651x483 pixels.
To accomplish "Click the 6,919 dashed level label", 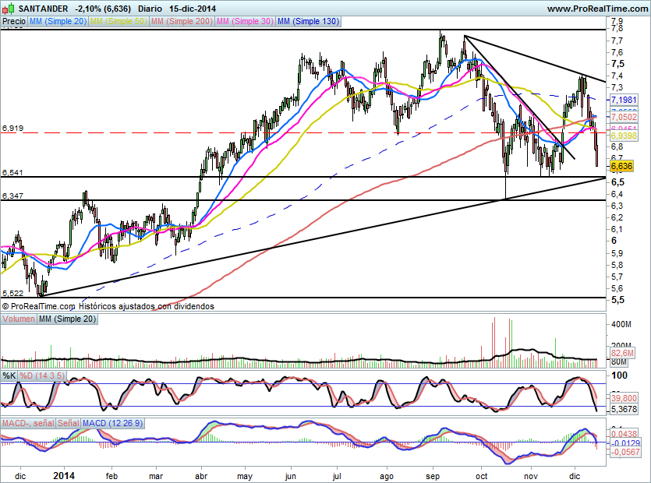I will tap(12, 129).
